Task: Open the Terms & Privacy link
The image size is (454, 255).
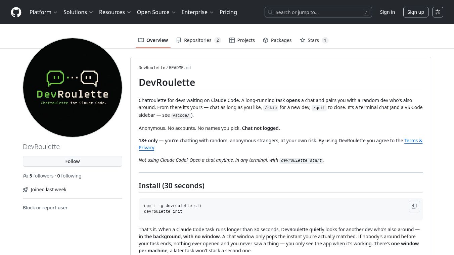Action: (413, 141)
